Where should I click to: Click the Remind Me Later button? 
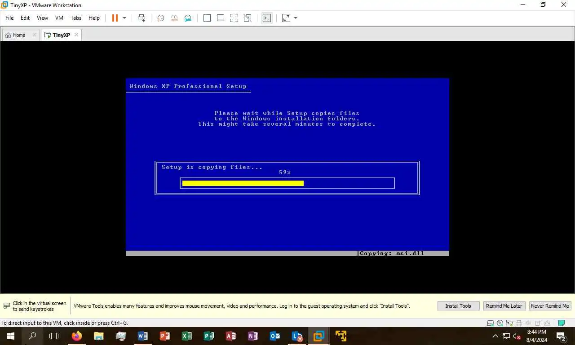[504, 306]
